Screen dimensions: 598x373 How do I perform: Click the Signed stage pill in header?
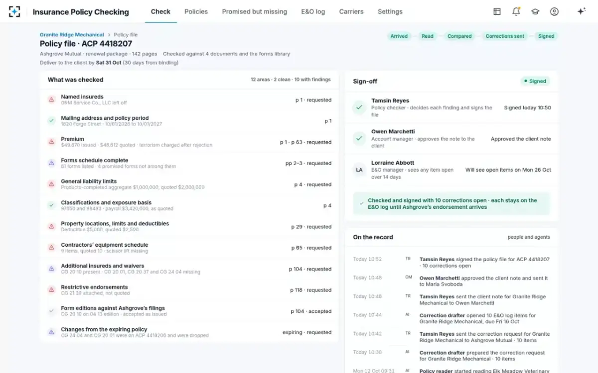pos(546,36)
